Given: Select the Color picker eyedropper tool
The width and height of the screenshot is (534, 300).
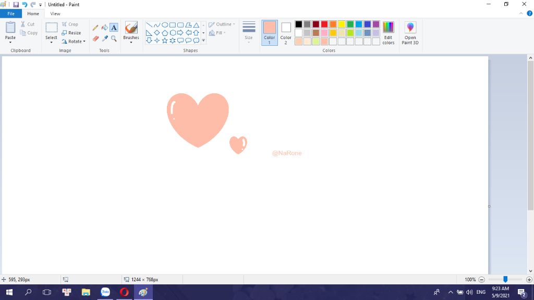Looking at the screenshot, I should tap(104, 39).
